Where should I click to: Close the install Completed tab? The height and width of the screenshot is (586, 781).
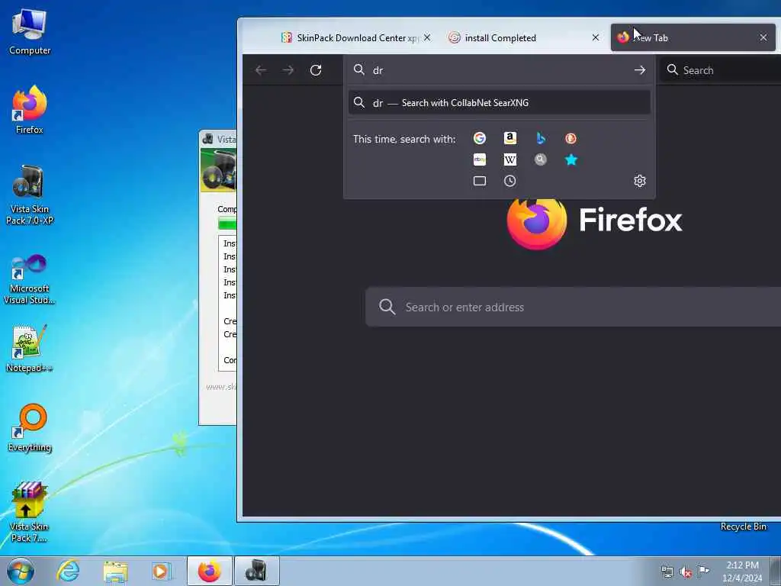click(595, 37)
